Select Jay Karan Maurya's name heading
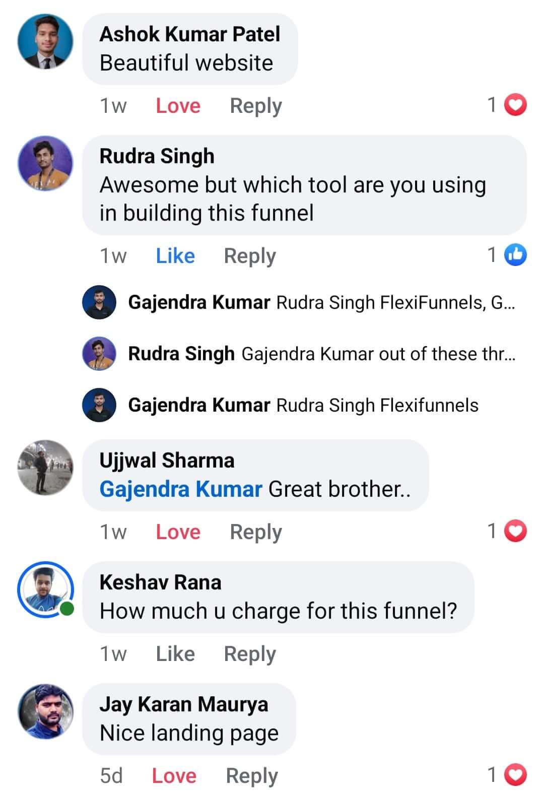544x793 pixels. (x=184, y=704)
